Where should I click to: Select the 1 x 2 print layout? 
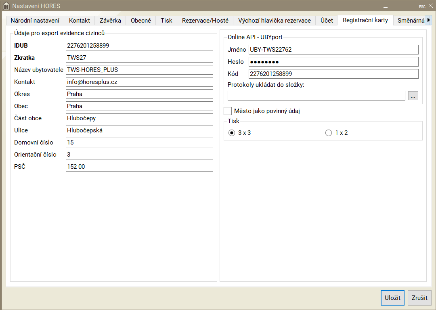[329, 133]
